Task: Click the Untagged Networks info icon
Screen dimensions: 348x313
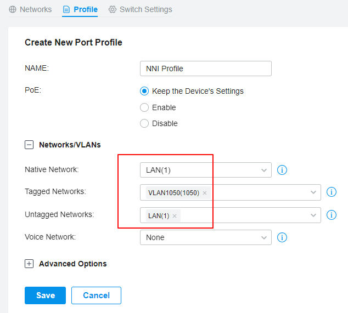Action: [331, 215]
